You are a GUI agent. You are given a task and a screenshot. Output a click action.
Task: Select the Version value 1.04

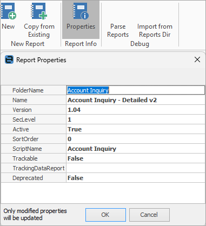click(x=74, y=110)
